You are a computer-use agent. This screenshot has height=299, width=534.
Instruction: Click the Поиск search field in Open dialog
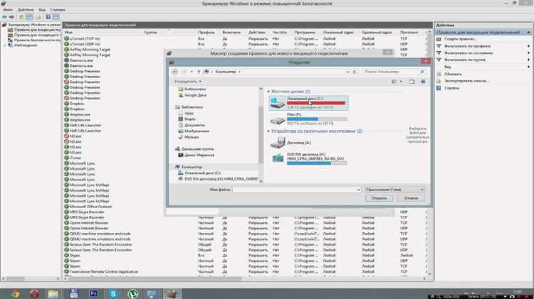coord(392,72)
